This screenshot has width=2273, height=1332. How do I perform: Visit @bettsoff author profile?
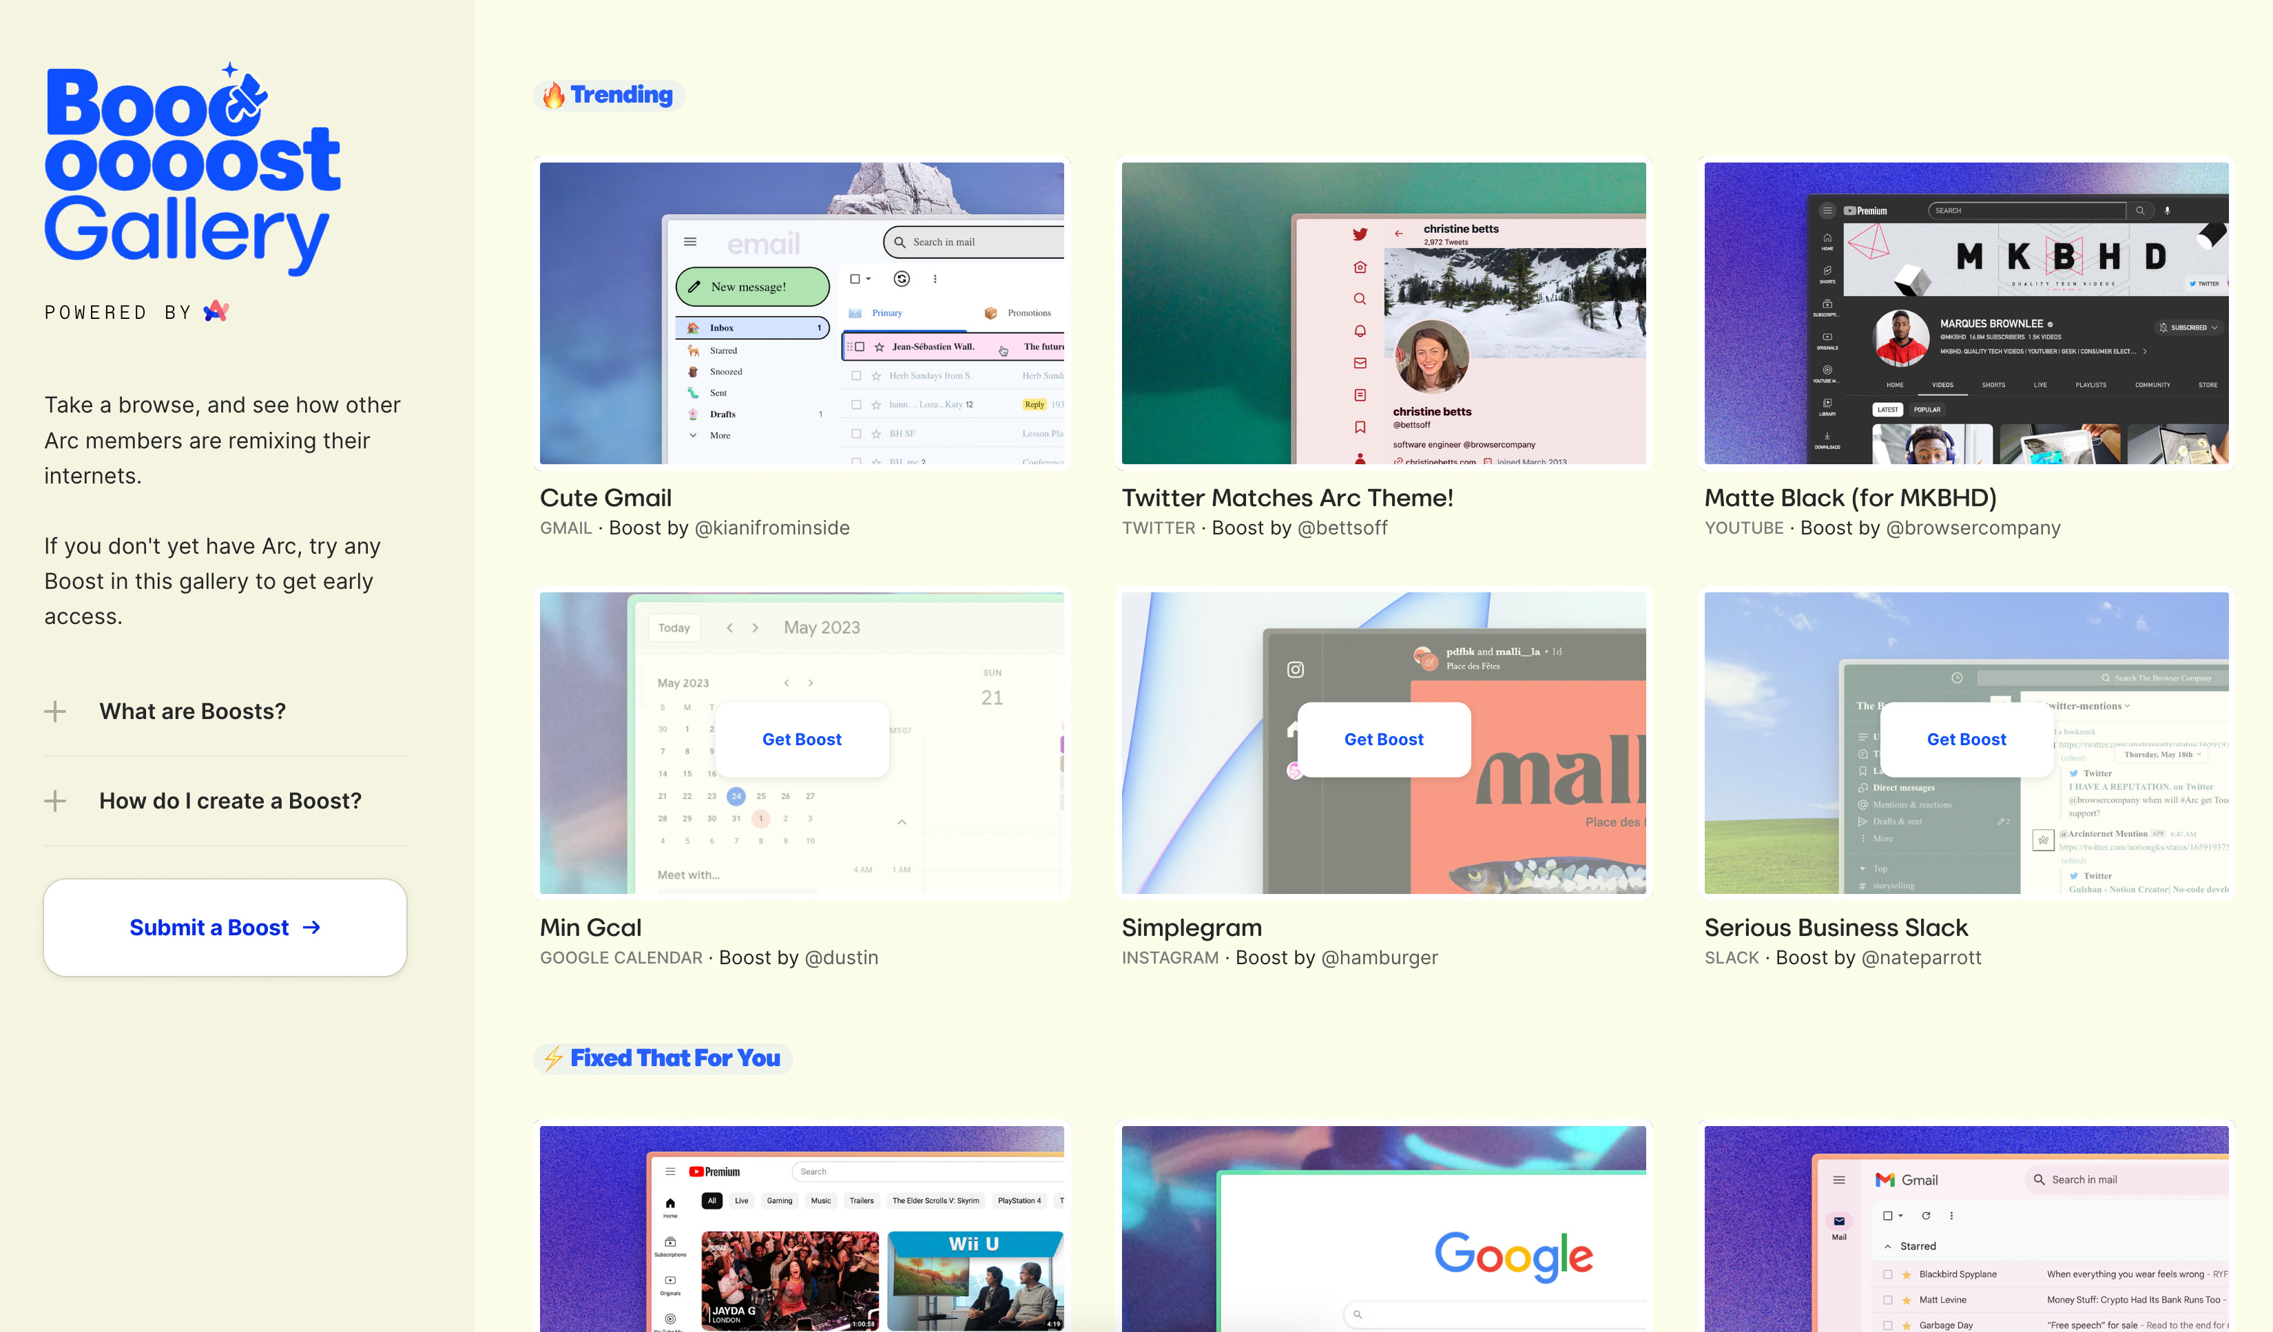(x=1342, y=528)
